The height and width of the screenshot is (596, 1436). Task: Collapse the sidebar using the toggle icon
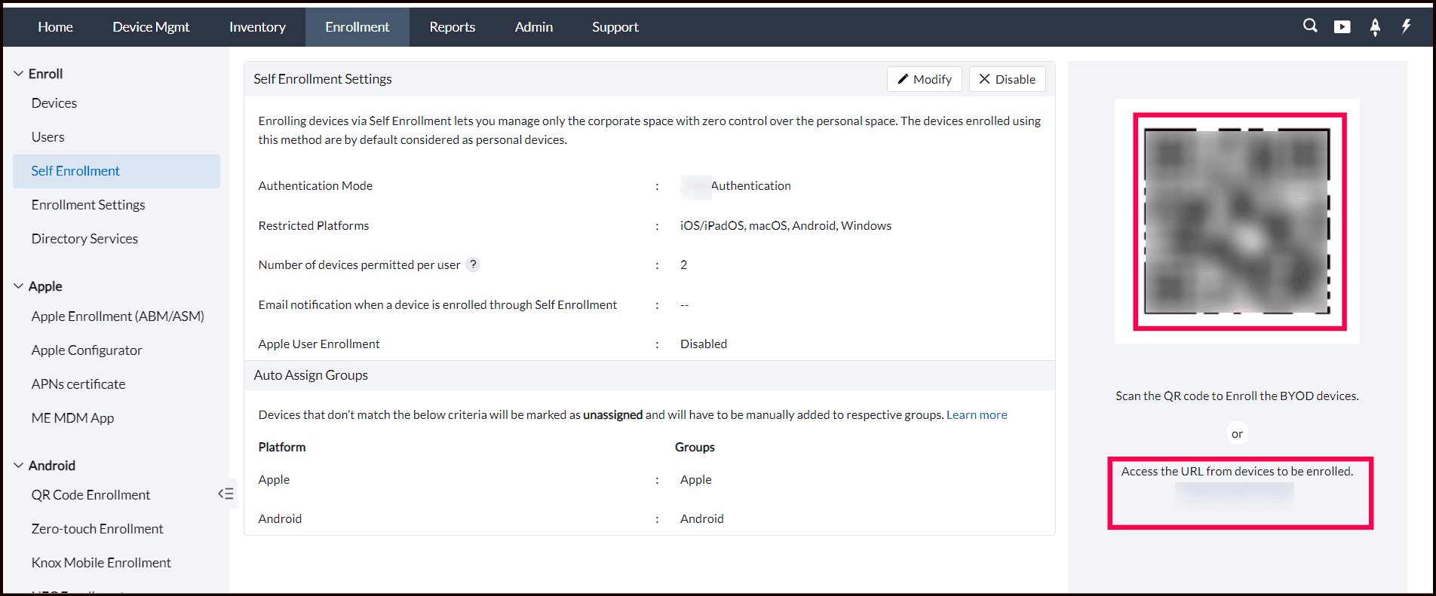click(x=226, y=494)
